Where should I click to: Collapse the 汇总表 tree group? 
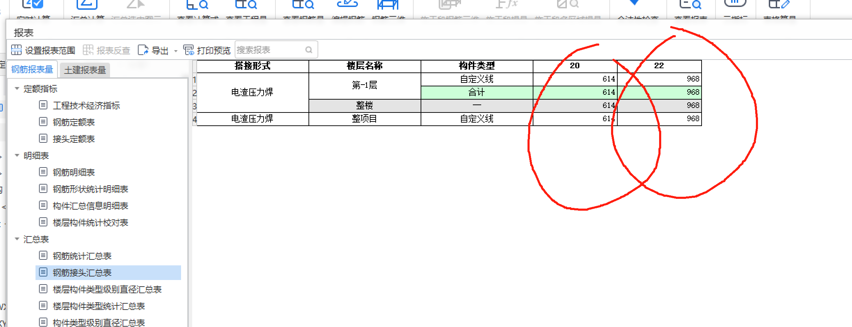pyautogui.click(x=17, y=239)
